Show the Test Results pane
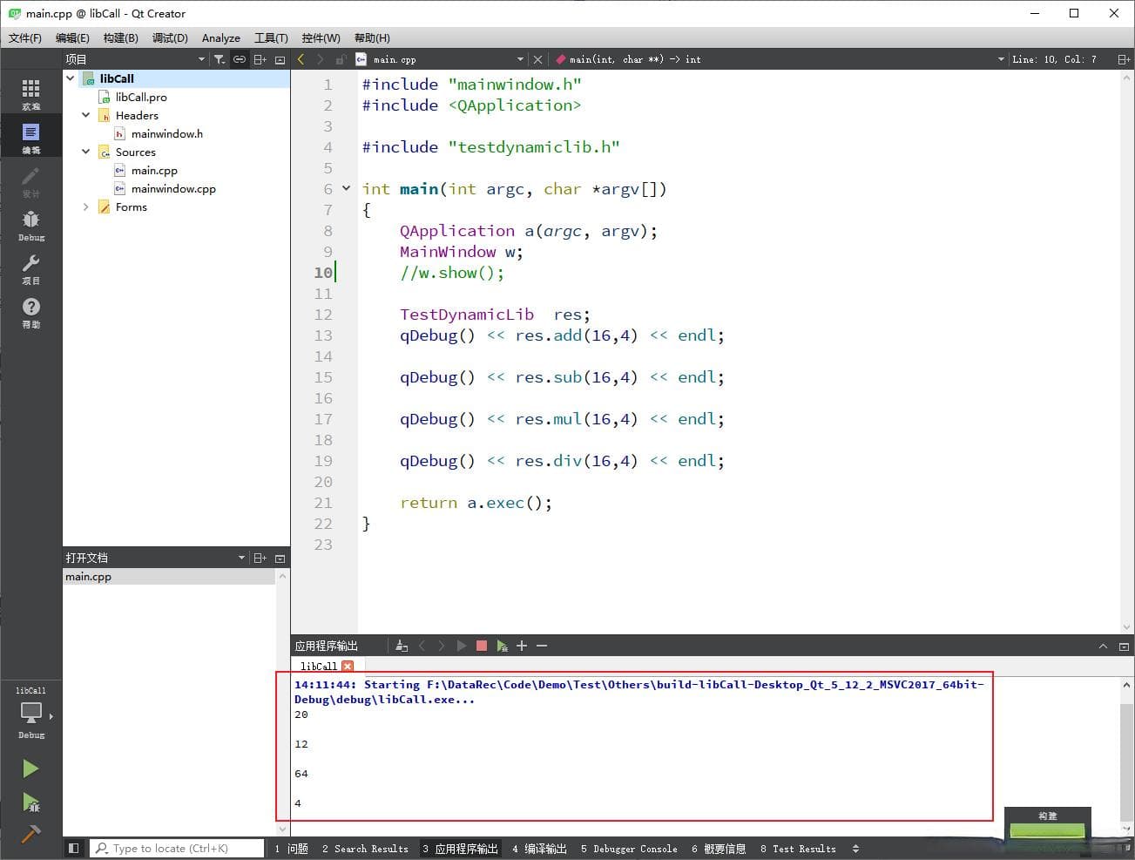1135x860 pixels. (798, 849)
